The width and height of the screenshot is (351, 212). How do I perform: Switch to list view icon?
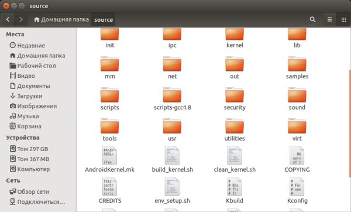point(329,19)
